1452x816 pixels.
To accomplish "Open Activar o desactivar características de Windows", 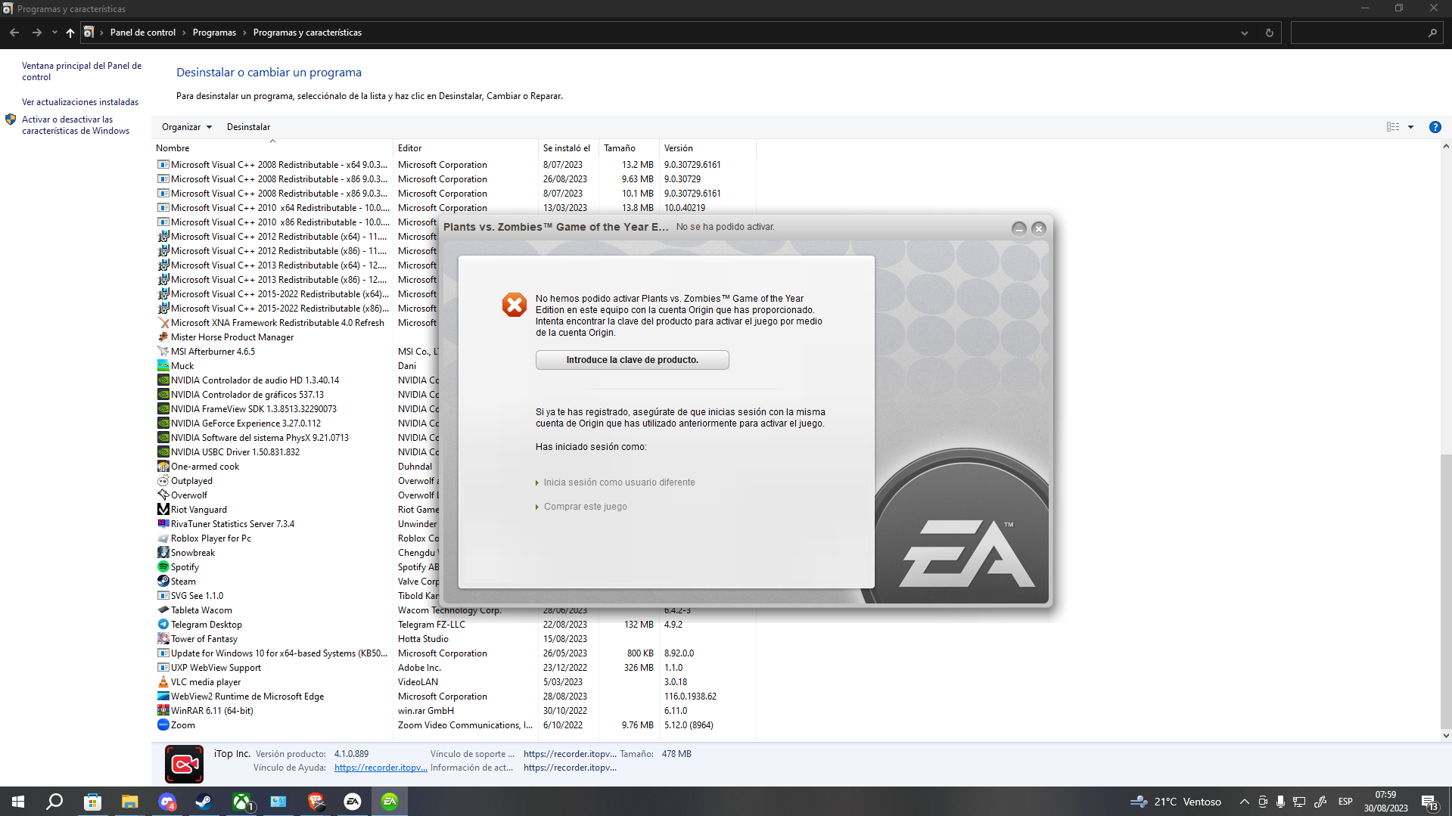I will click(76, 125).
